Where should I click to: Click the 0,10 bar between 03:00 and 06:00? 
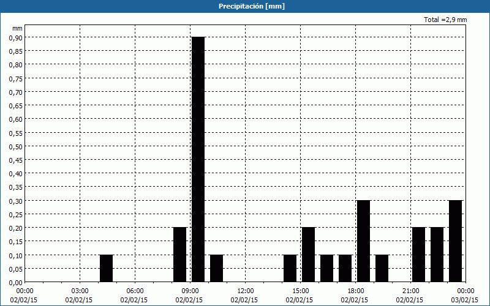tap(106, 268)
